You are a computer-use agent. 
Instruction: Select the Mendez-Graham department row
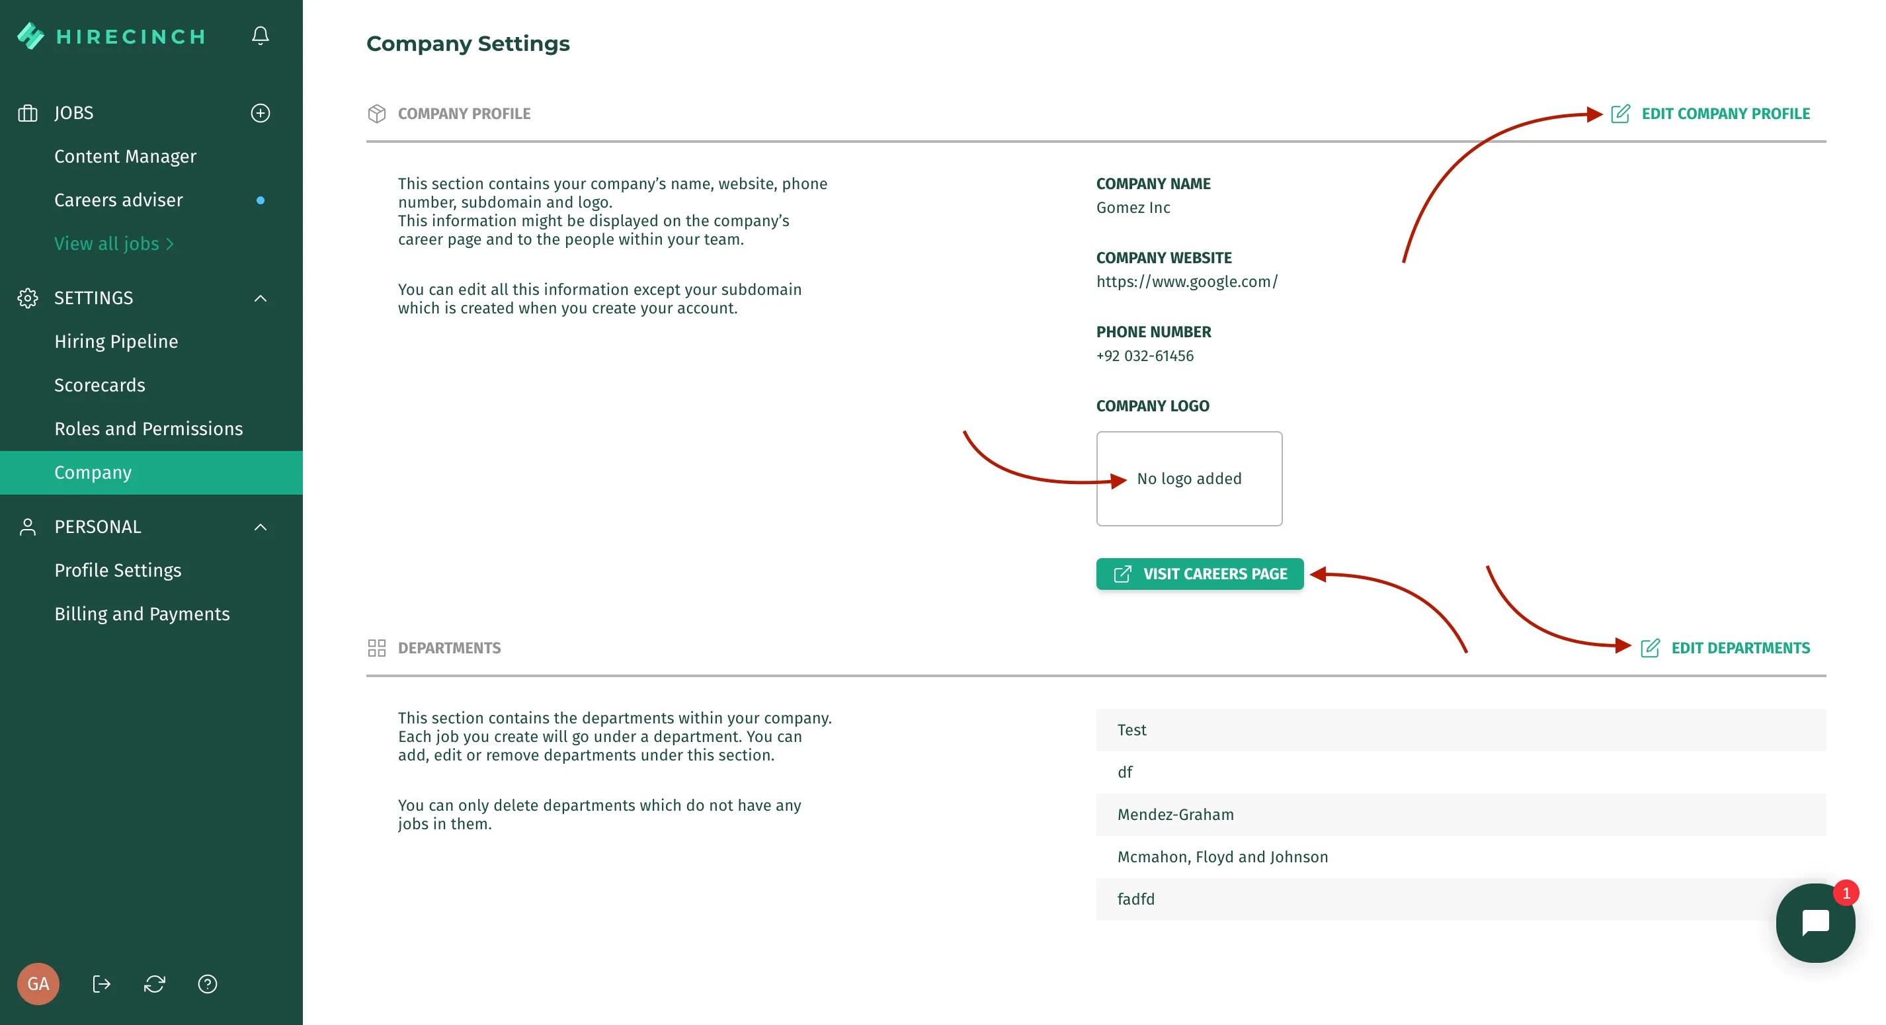click(x=1461, y=814)
